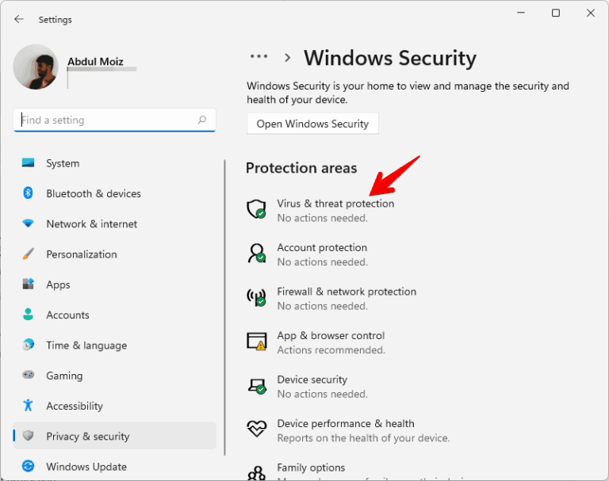This screenshot has width=609, height=481.
Task: Click the App & browser control icon
Action: [x=256, y=342]
